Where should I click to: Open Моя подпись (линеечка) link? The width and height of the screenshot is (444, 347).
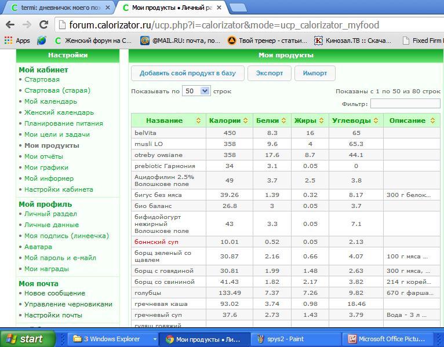[67, 236]
